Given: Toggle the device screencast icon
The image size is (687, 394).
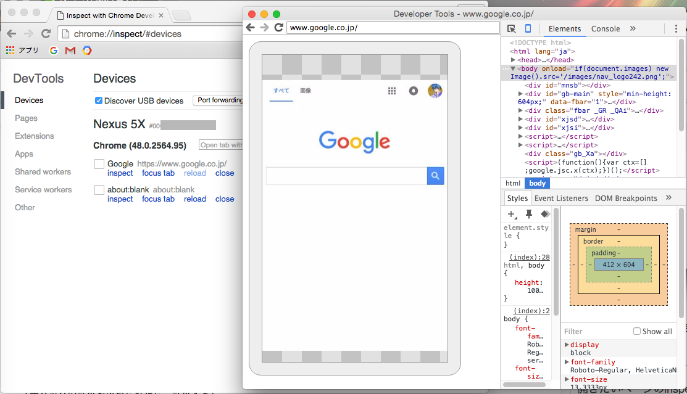Looking at the screenshot, I should pyautogui.click(x=528, y=28).
